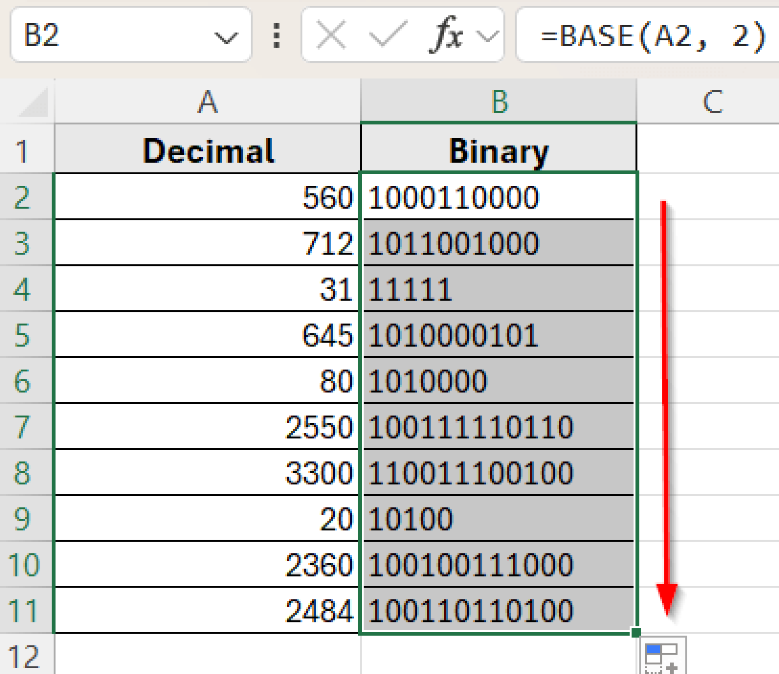Screen dimensions: 779x674
Task: Click the Cancel (X) icon in formula bar
Action: click(330, 34)
